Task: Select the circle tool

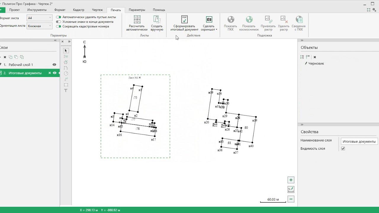Action: click(x=66, y=73)
